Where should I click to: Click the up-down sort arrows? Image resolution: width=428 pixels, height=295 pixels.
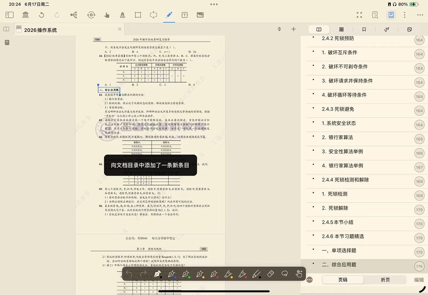(x=279, y=29)
